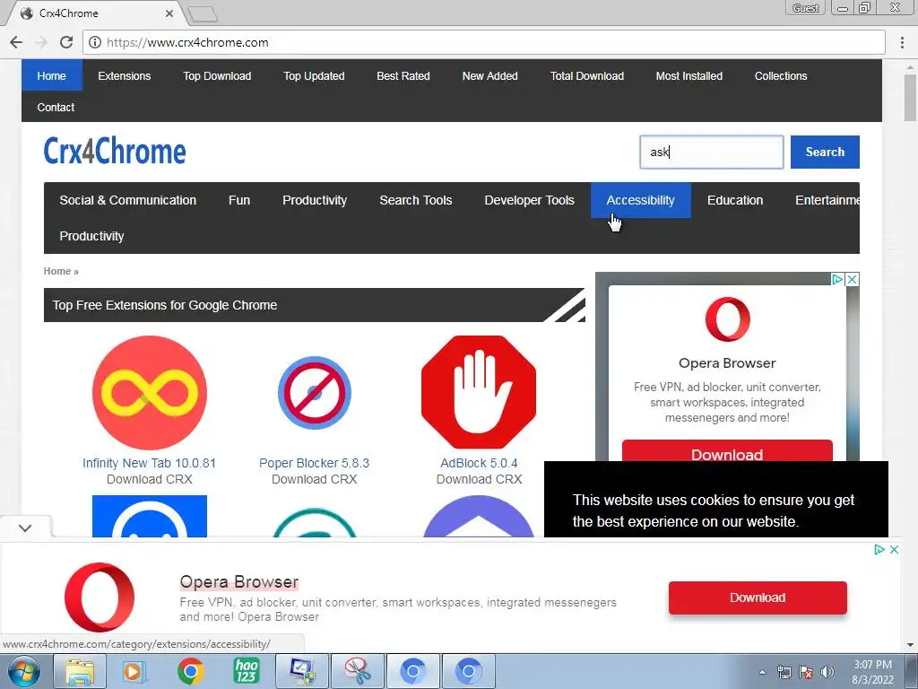The width and height of the screenshot is (918, 689).
Task: Click the search input field containing ask
Action: [711, 152]
